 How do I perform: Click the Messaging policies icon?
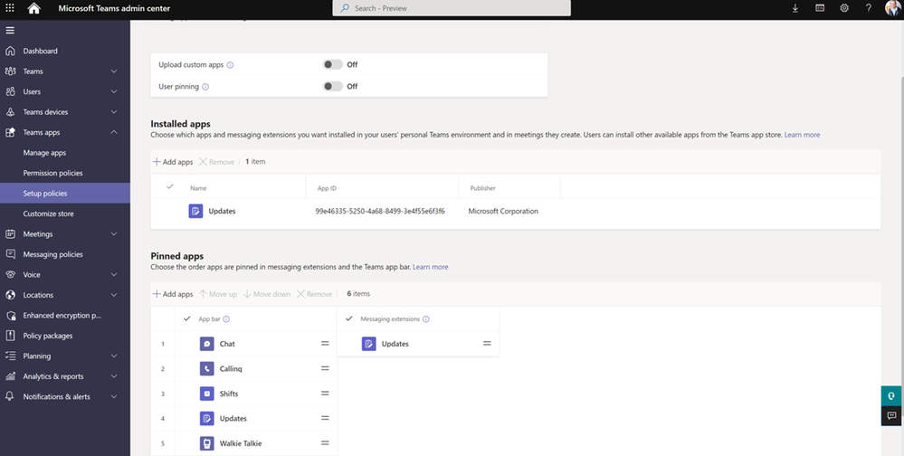pyautogui.click(x=10, y=254)
